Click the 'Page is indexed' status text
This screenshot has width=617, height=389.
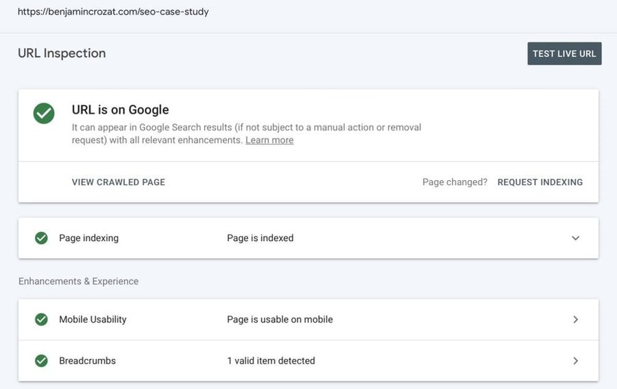(260, 238)
